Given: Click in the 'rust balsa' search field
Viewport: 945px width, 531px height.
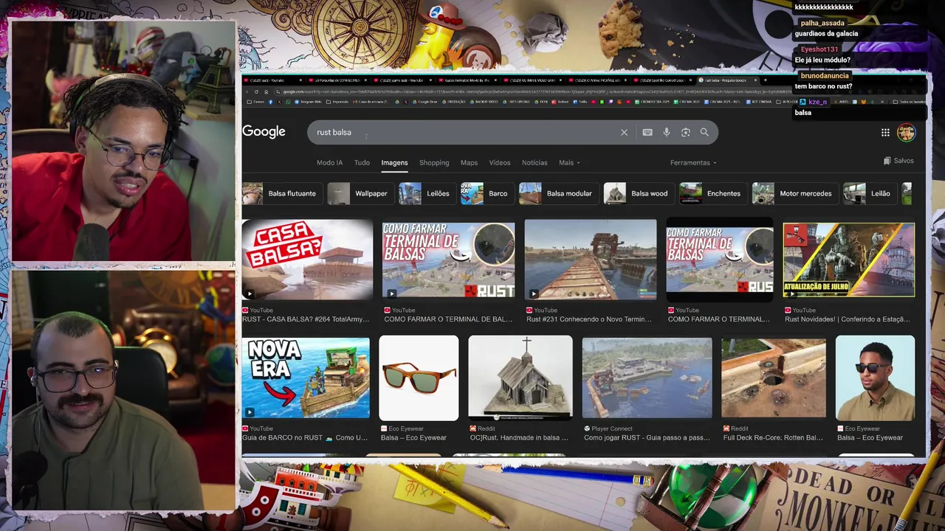Looking at the screenshot, I should (465, 133).
